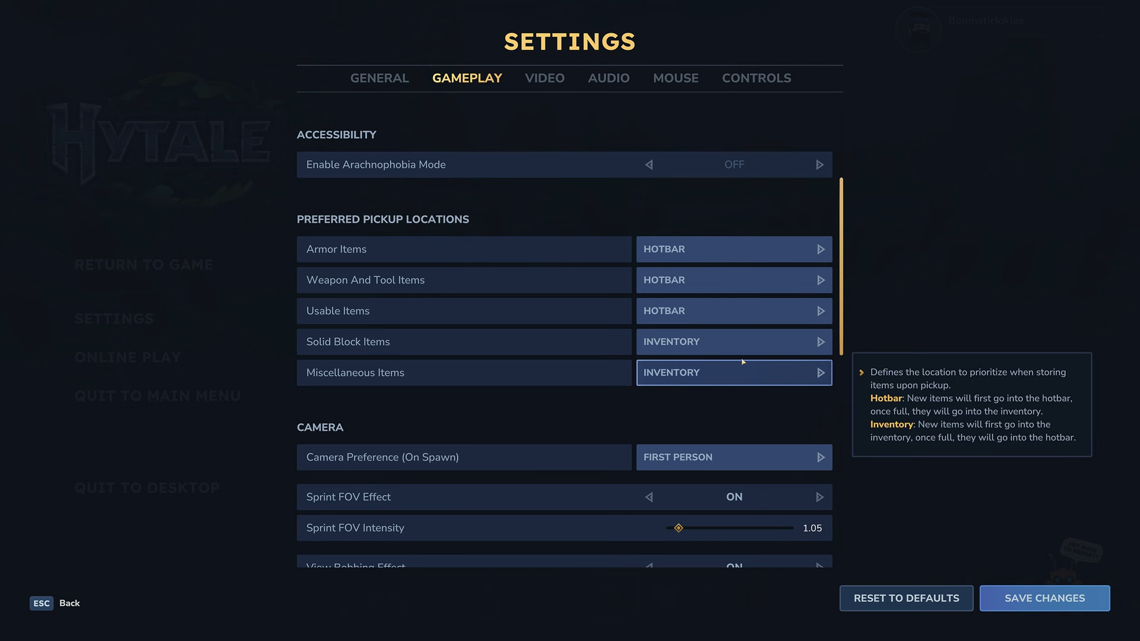Image resolution: width=1140 pixels, height=641 pixels.
Task: Toggle Arachnophobia Mode OFF value
Action: [x=734, y=165]
